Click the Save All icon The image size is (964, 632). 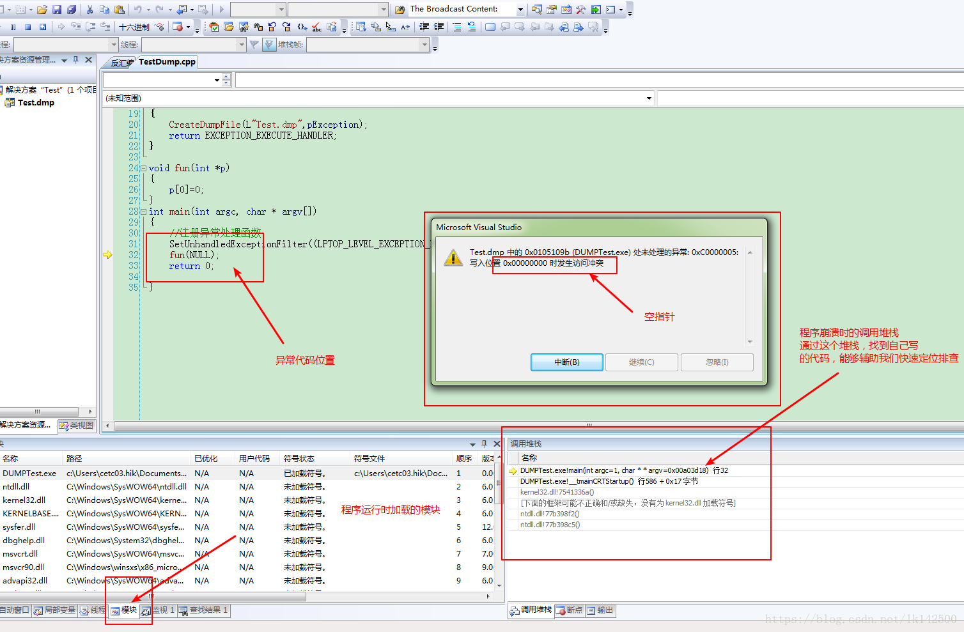tap(72, 10)
